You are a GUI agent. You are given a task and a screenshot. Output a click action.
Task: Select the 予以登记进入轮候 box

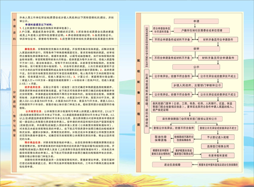coord(218,137)
